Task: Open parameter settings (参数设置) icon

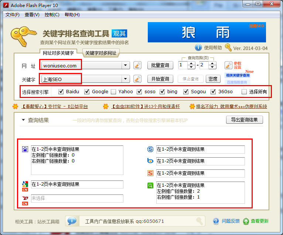Action: pyautogui.click(x=228, y=66)
